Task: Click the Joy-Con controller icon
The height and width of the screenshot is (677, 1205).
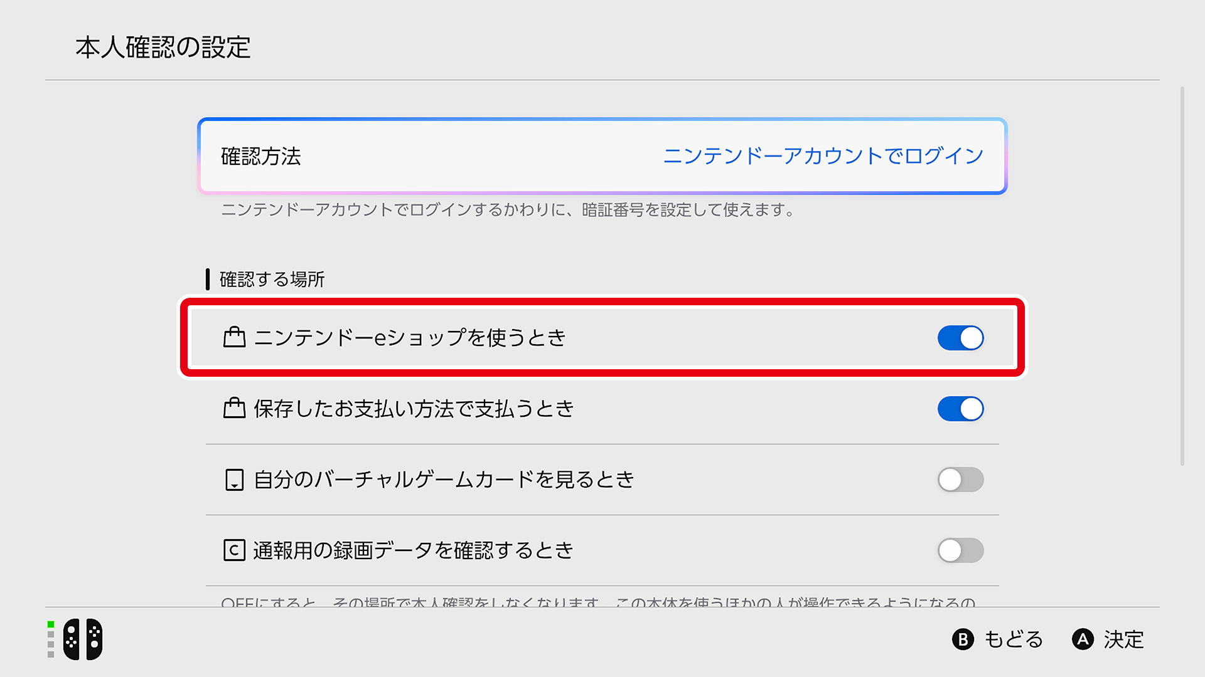Action: coord(83,639)
